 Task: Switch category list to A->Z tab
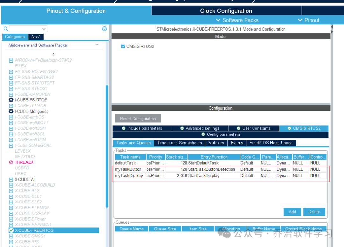[x=36, y=37]
